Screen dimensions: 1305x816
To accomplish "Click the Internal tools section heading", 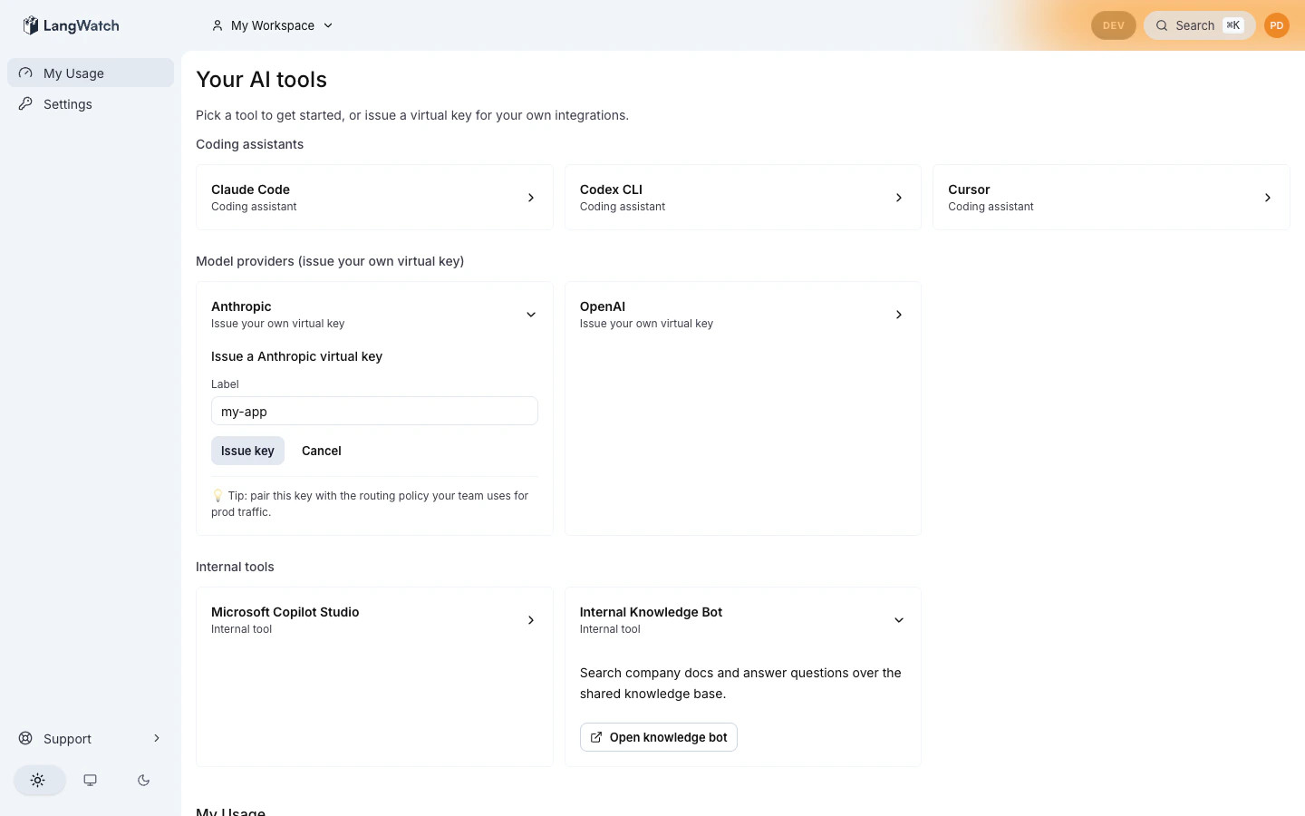I will (235, 567).
